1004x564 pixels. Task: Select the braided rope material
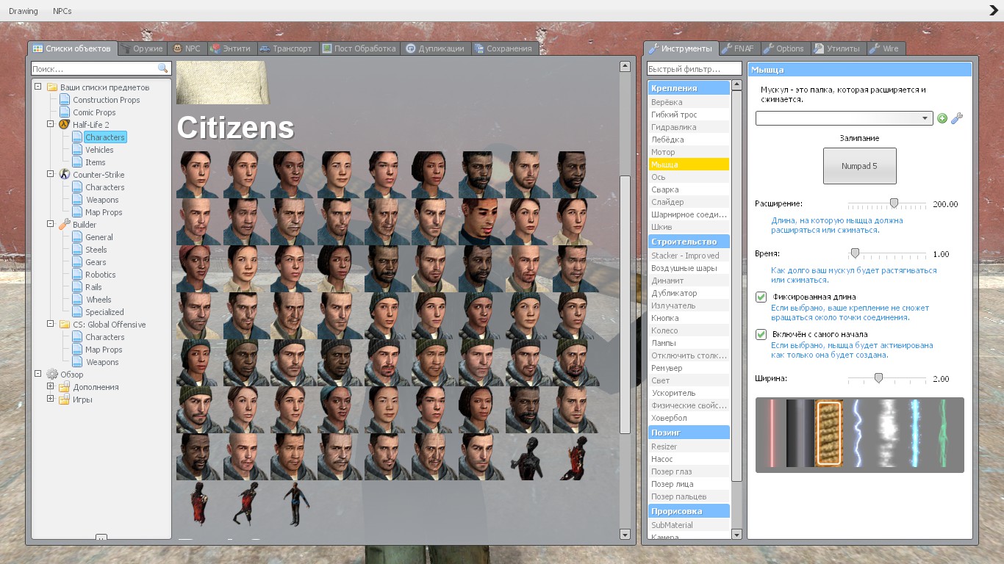[x=828, y=433]
